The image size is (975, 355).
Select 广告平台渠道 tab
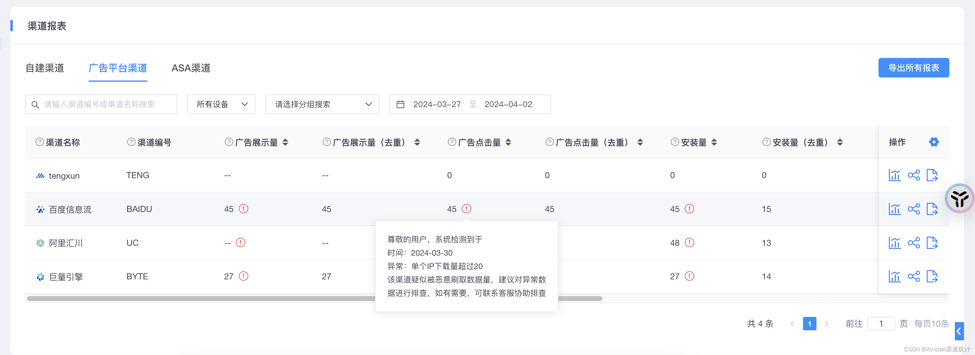tap(118, 68)
